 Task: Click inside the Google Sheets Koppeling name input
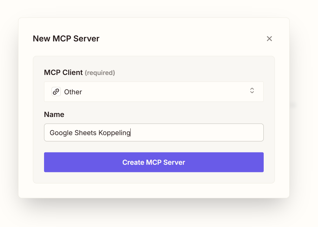tap(154, 132)
